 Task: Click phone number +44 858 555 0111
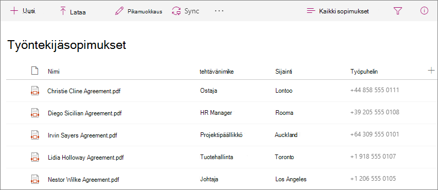pyautogui.click(x=374, y=90)
